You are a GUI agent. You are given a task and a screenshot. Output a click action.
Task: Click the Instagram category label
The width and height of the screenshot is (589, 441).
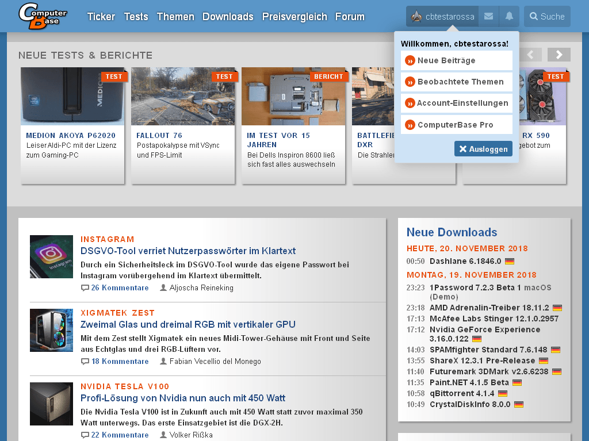click(108, 239)
